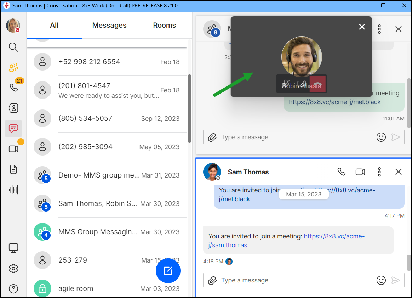The height and width of the screenshot is (298, 412).
Task: Close the top group chat panel
Action: pos(398,29)
